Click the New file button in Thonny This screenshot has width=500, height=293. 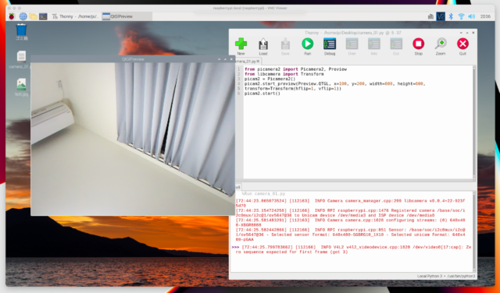coord(241,47)
